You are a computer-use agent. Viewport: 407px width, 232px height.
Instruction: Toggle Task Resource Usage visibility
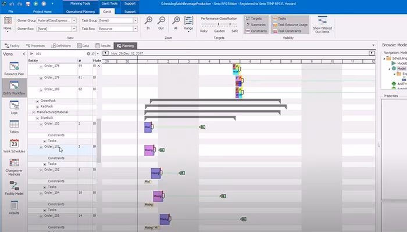pyautogui.click(x=290, y=25)
